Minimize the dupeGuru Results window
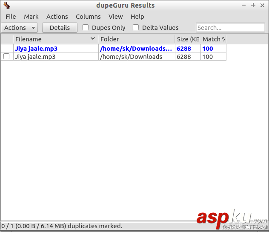 tap(243, 5)
